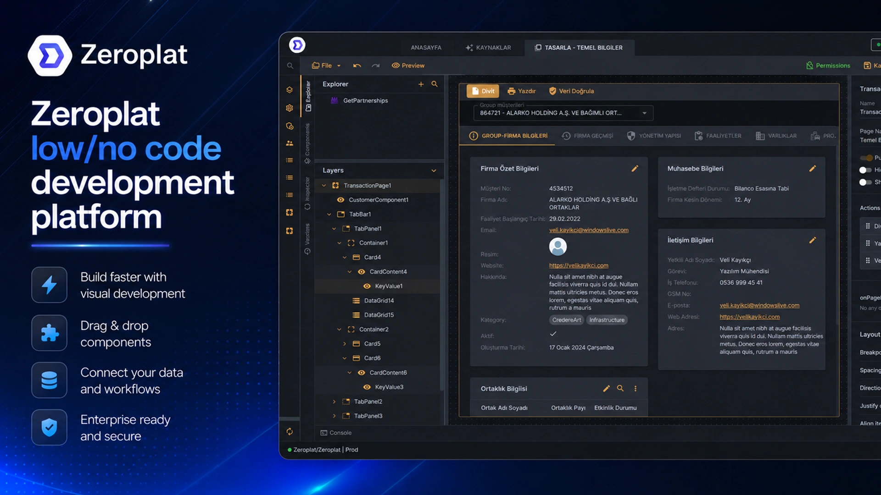The height and width of the screenshot is (495, 881).
Task: Open the Group müşterileri dropdown
Action: (x=563, y=113)
